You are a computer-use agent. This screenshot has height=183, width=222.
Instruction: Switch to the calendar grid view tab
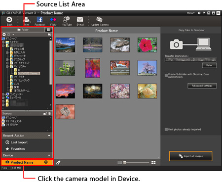pyautogui.click(x=49, y=30)
